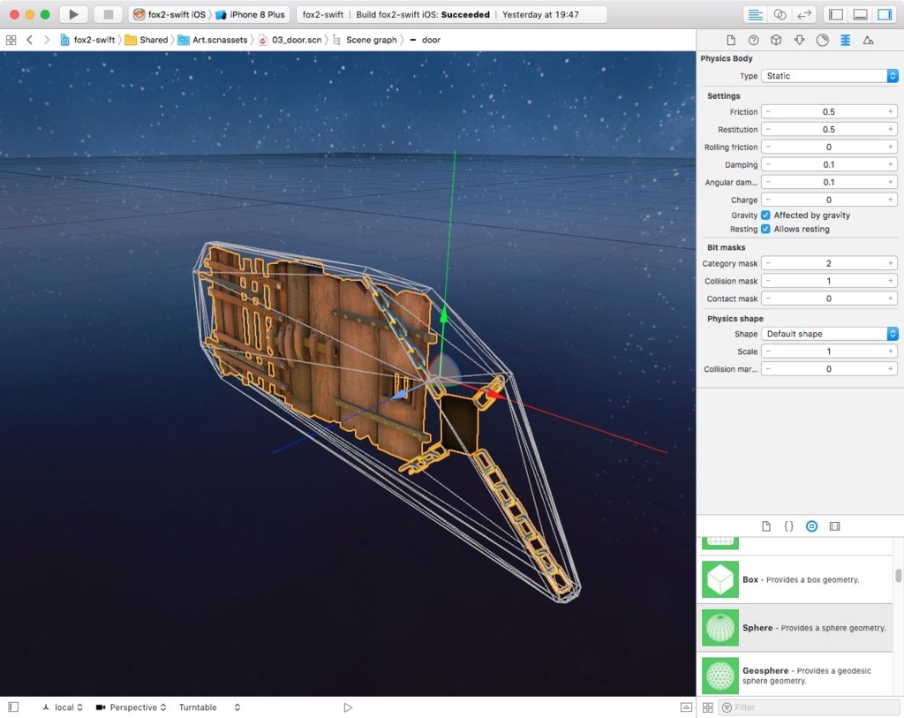The height and width of the screenshot is (718, 904).
Task: Select the Box geometry item
Action: 795,579
